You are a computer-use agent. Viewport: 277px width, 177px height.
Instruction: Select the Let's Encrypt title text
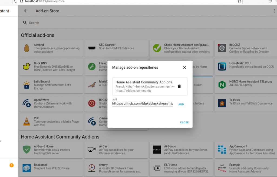point(42,81)
